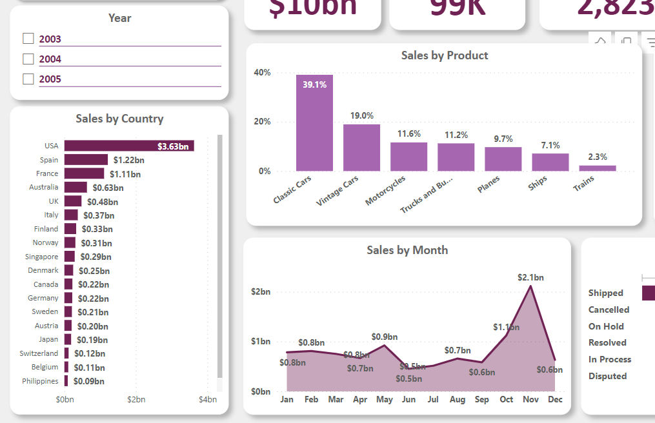
Task: Select the Vintage Cars bar
Action: pyautogui.click(x=360, y=148)
